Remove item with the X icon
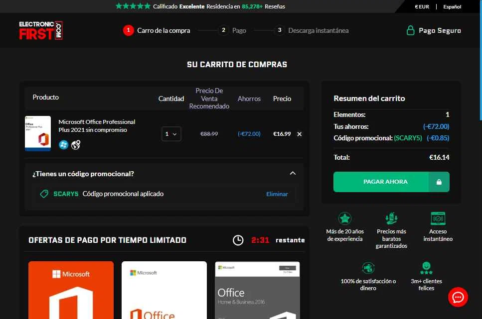The image size is (482, 319). pos(300,134)
